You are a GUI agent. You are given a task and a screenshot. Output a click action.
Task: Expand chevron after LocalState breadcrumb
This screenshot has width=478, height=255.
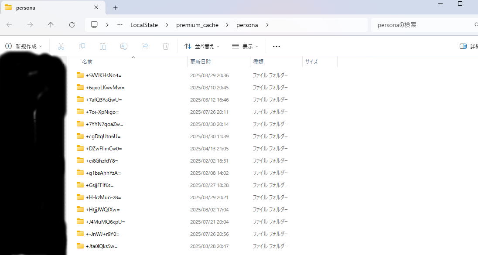167,25
